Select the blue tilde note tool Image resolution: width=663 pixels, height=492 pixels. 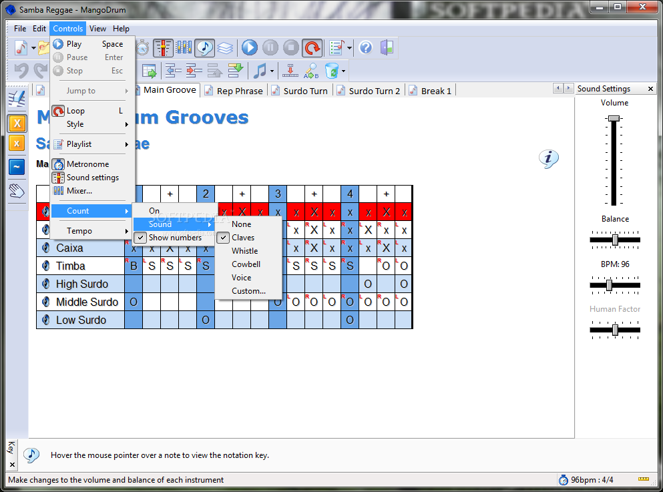pos(17,167)
